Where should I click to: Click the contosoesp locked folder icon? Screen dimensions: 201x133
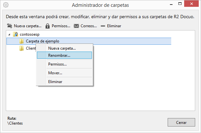click(x=16, y=34)
